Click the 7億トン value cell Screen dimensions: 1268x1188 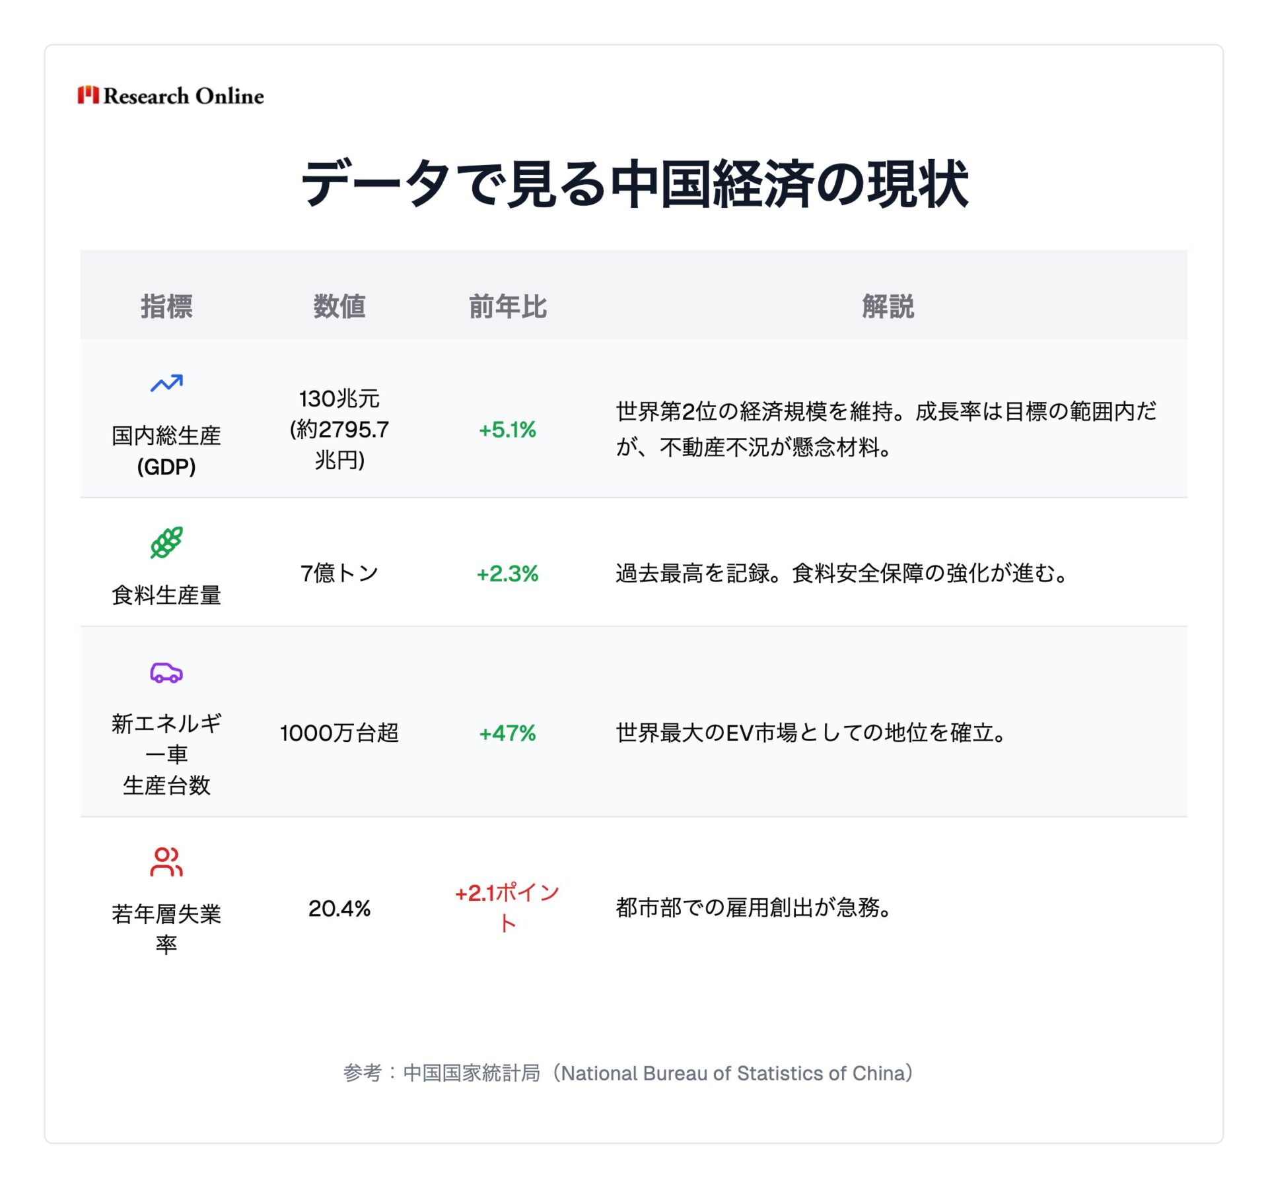point(339,574)
